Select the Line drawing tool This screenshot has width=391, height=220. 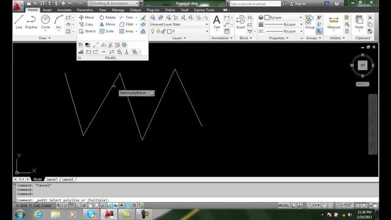(19, 22)
